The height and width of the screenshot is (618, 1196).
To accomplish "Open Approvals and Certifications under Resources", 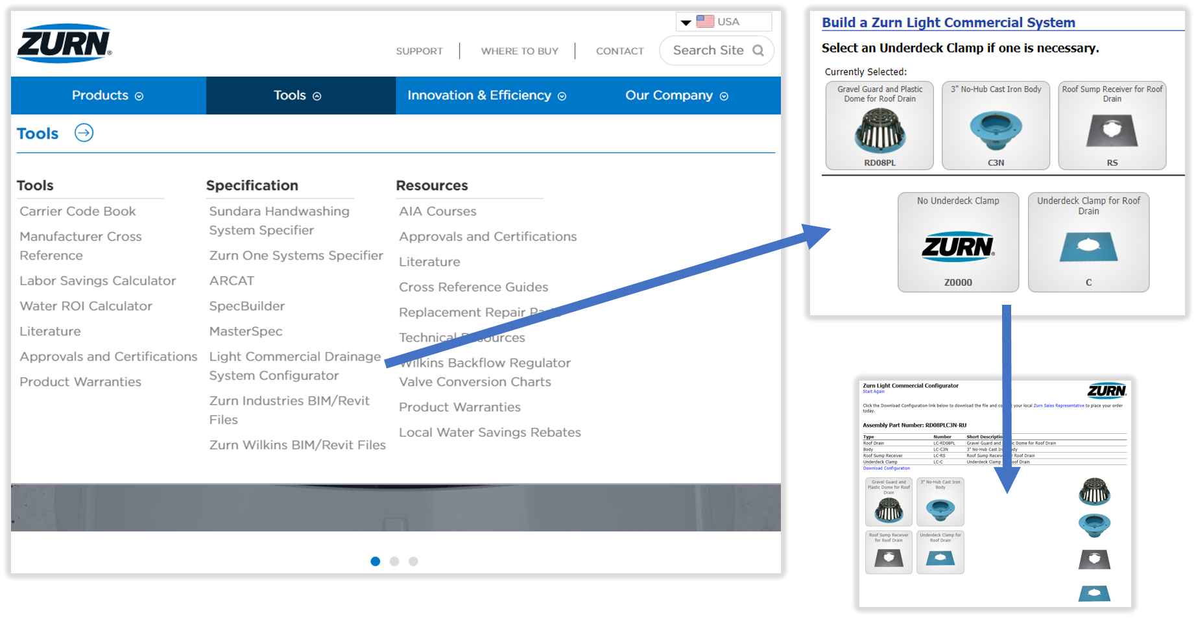I will pos(488,237).
